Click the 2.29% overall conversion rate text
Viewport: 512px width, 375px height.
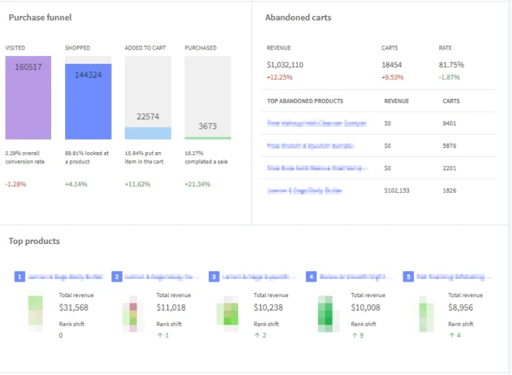click(x=25, y=158)
